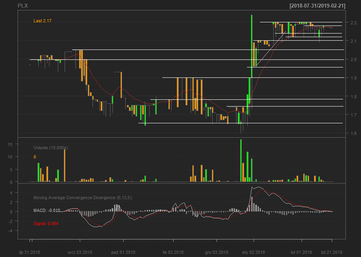Click the 1.9 price axis label
Viewport: 361px width, 257px height.
[353, 78]
